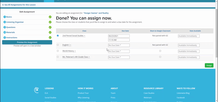Click the Date Available column header
218x102 pixels.
coord(195,31)
